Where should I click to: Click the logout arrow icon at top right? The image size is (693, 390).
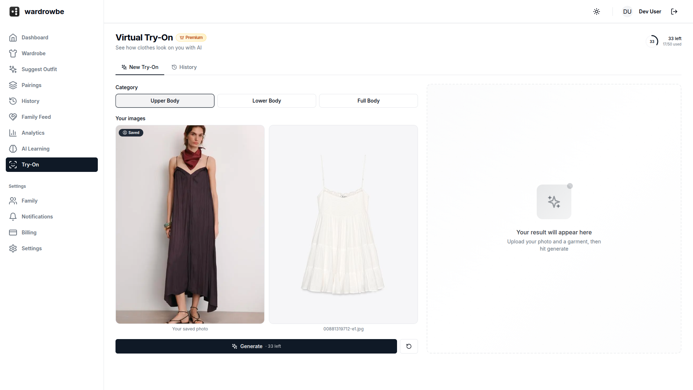tap(674, 11)
